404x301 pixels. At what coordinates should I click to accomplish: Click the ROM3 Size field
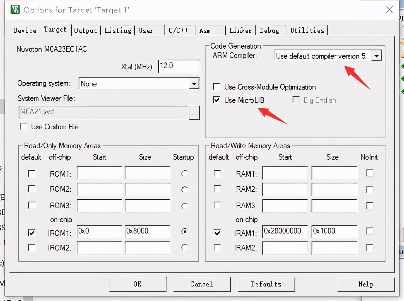click(147, 206)
